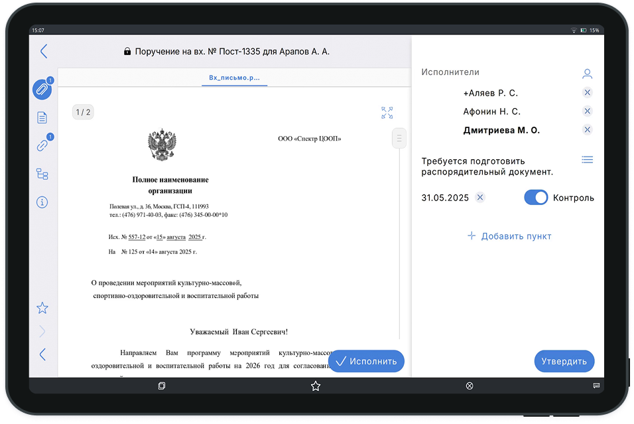
Task: Remove executor Аляев Р. С.
Action: click(587, 93)
